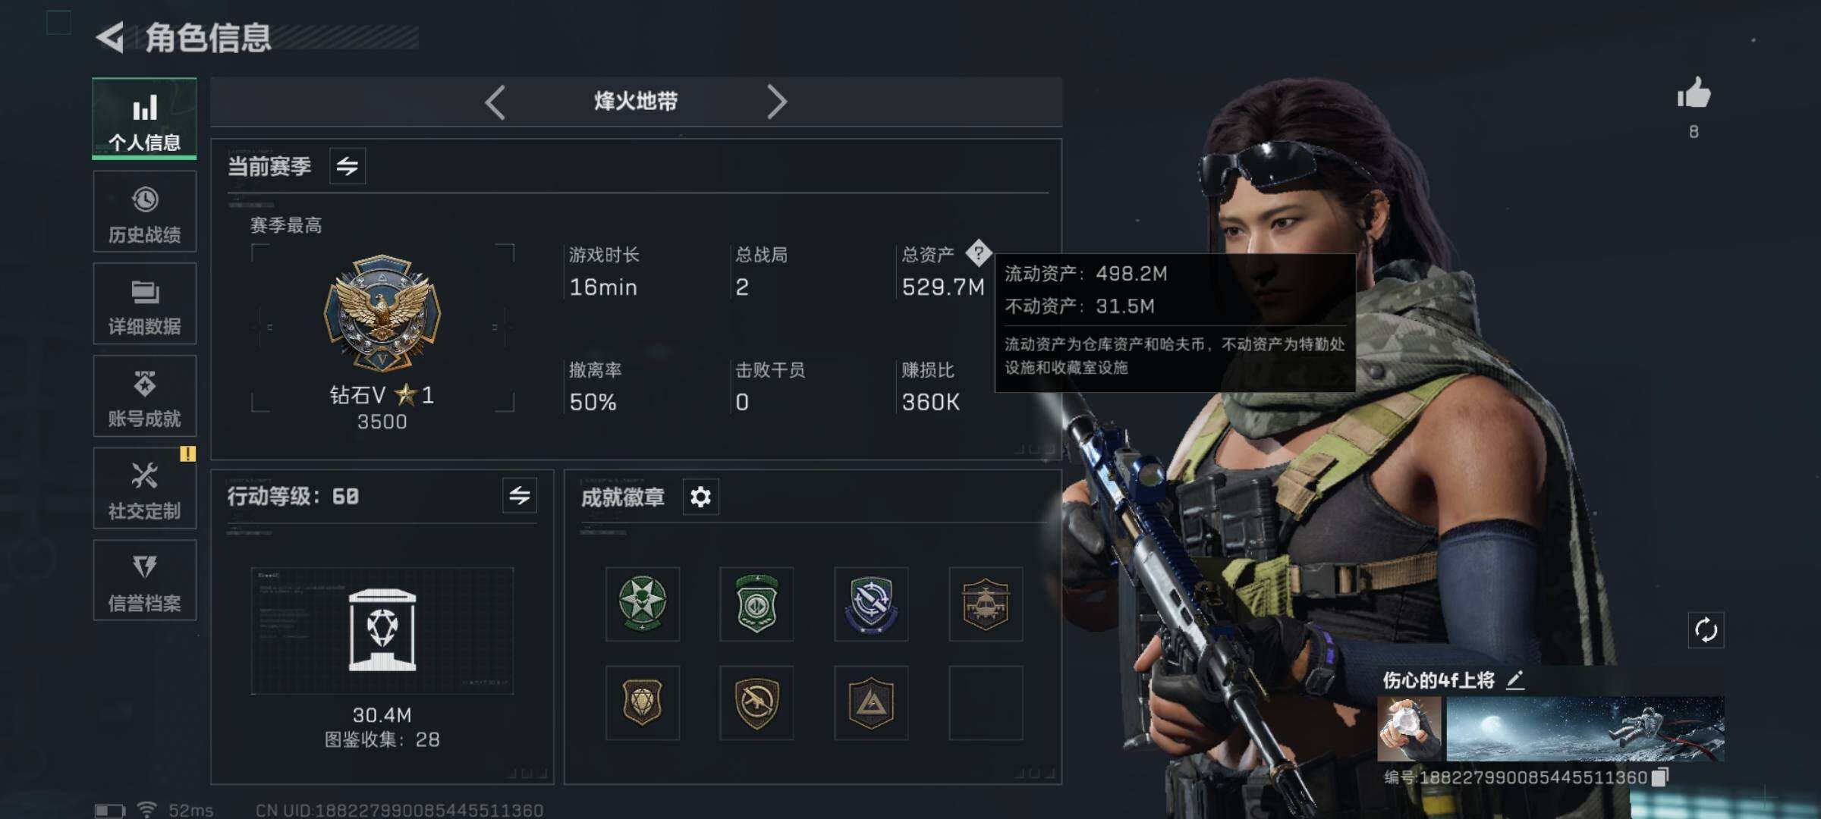Switch to previous mode with left chevron
Viewport: 1821px width, 819px height.
(x=495, y=102)
